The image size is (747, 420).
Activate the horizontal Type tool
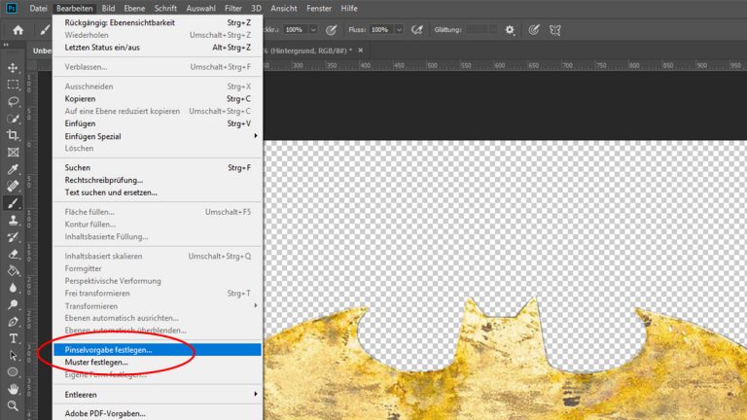click(14, 338)
